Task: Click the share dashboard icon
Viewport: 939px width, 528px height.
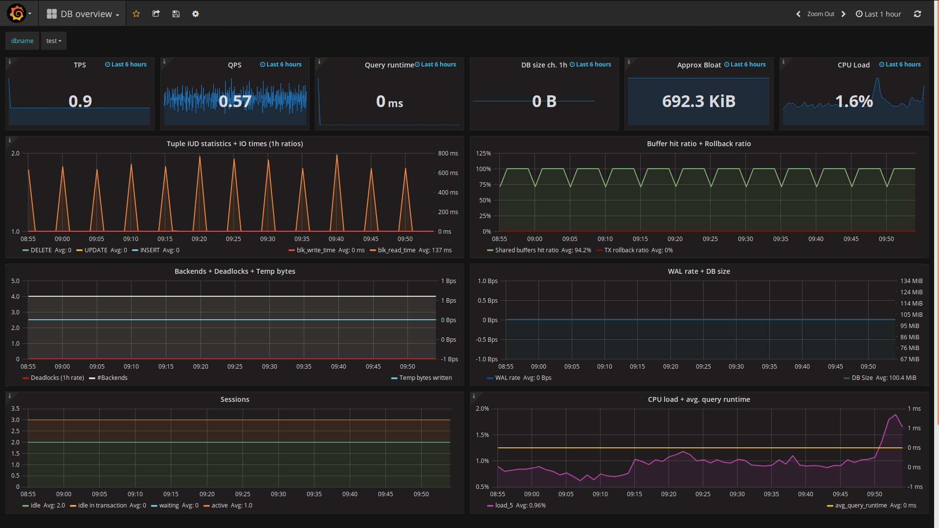Action: click(156, 14)
